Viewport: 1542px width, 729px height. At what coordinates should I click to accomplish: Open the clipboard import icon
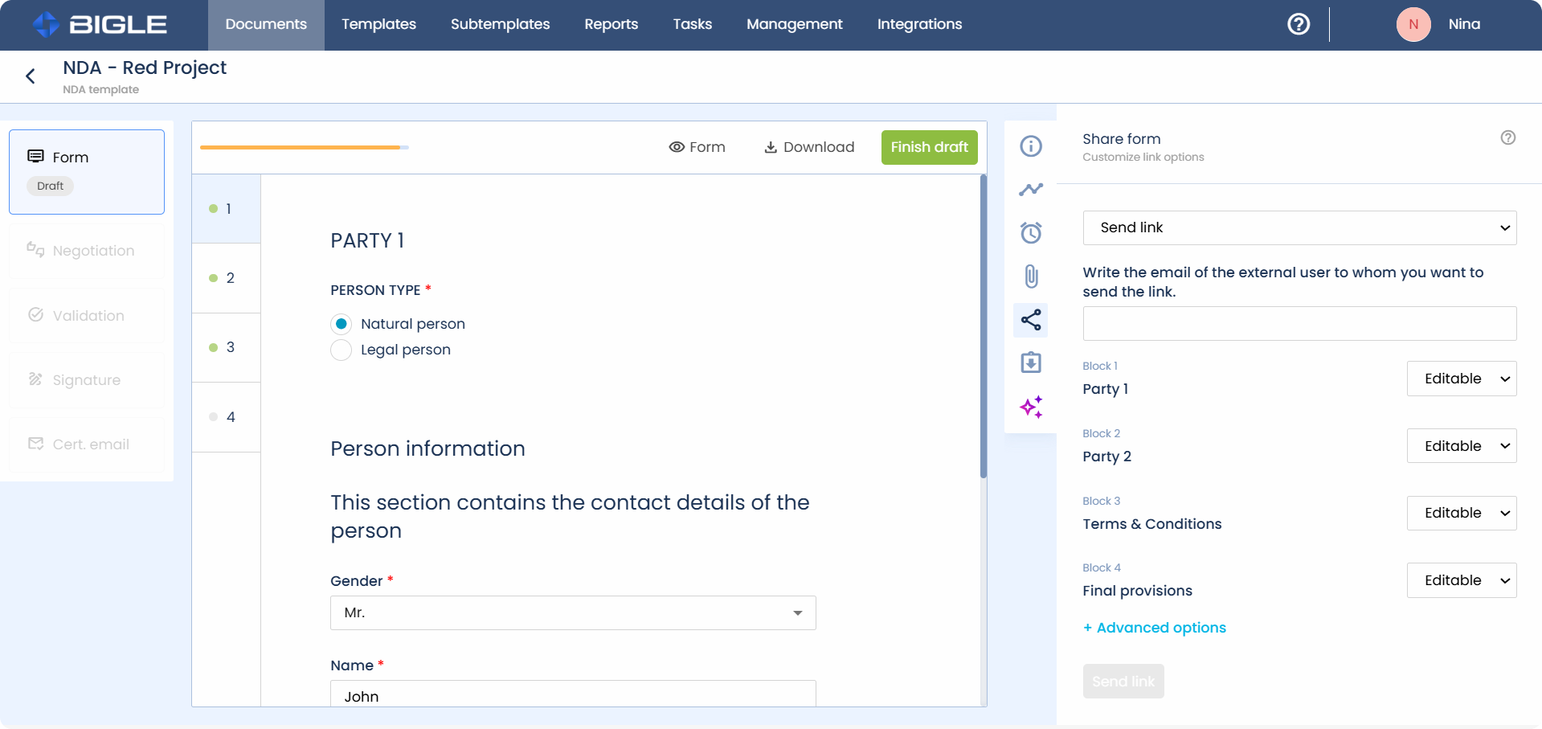click(1030, 362)
